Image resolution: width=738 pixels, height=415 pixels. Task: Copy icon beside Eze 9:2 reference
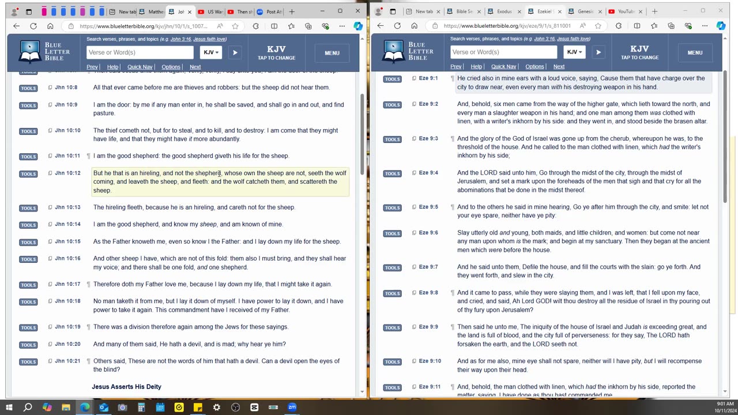pos(414,104)
